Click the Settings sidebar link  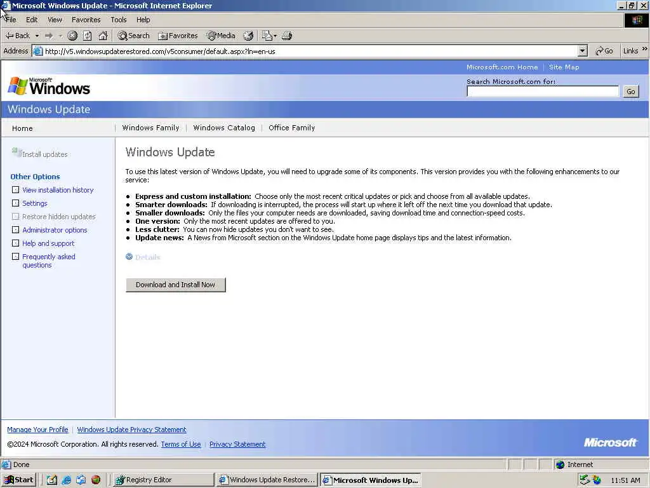point(35,203)
